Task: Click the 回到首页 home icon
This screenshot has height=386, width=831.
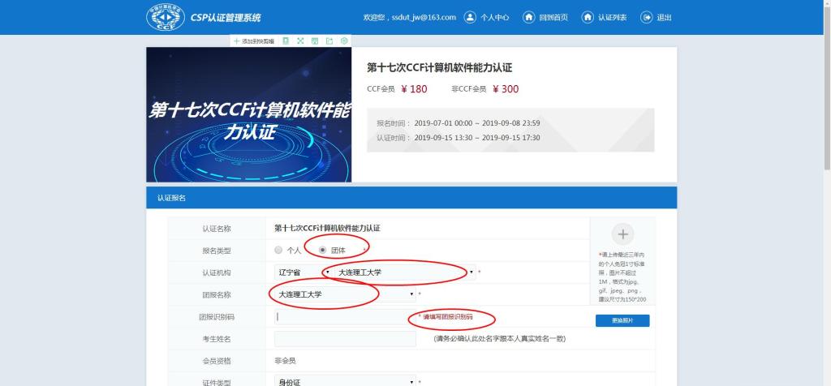Action: pyautogui.click(x=528, y=17)
